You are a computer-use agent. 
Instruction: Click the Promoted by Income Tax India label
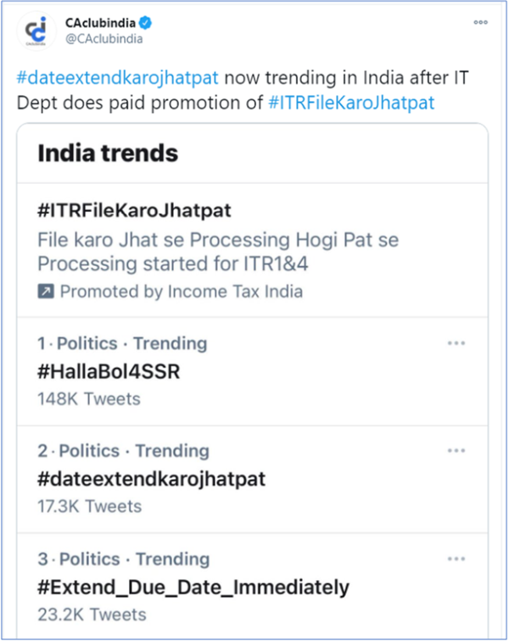point(181,292)
